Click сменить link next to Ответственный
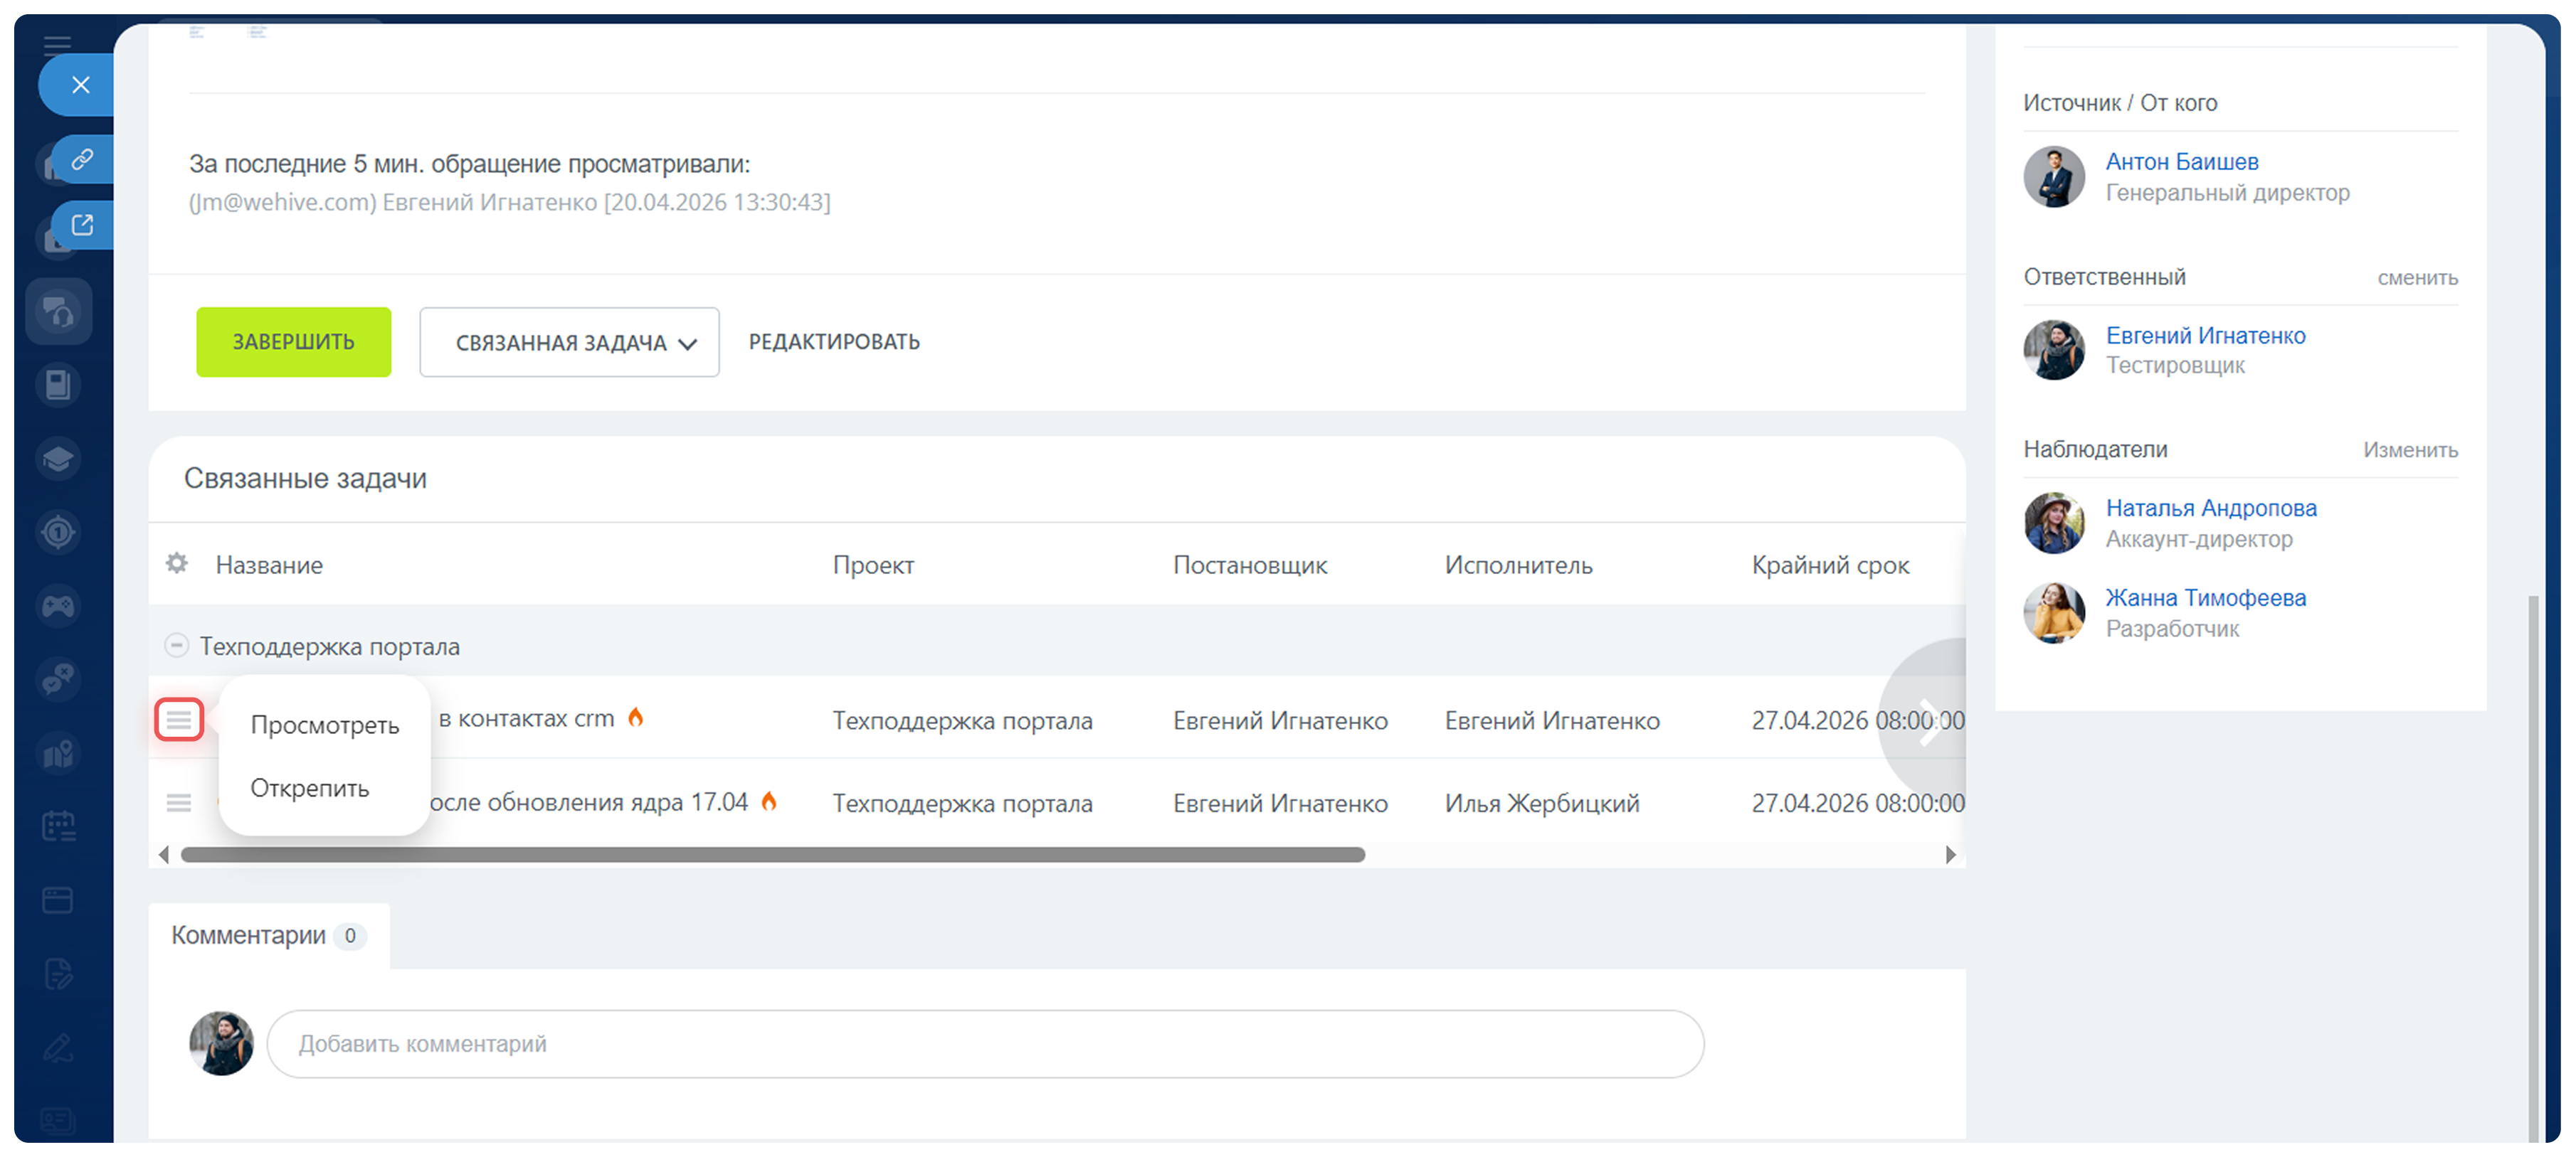 (2416, 278)
